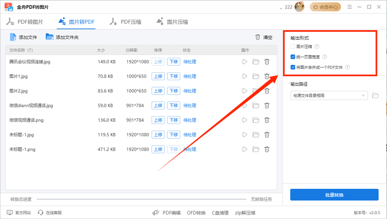
Task: Click the 会员中心 member center button
Action: click(x=326, y=7)
